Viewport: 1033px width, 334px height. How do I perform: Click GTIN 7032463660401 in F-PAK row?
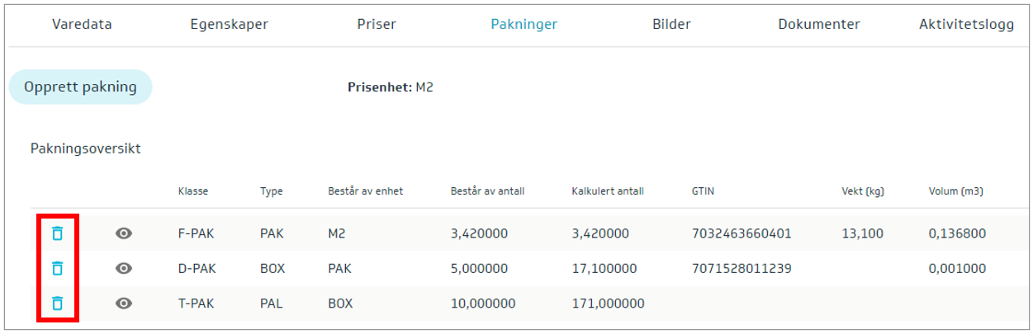point(742,233)
